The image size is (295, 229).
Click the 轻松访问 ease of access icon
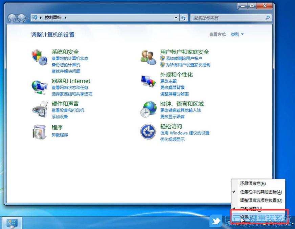(148, 132)
